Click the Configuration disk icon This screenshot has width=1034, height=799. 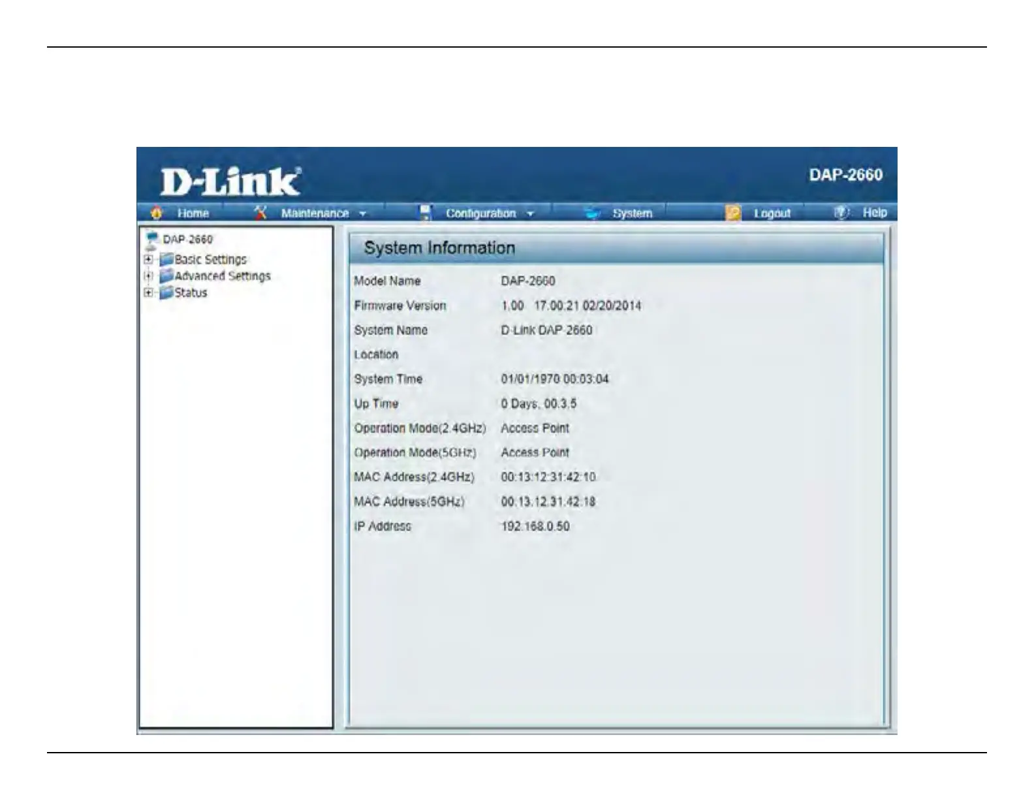click(426, 213)
